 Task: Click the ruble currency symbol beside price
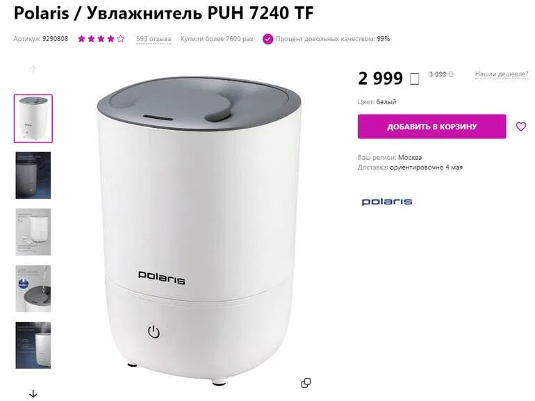(414, 79)
